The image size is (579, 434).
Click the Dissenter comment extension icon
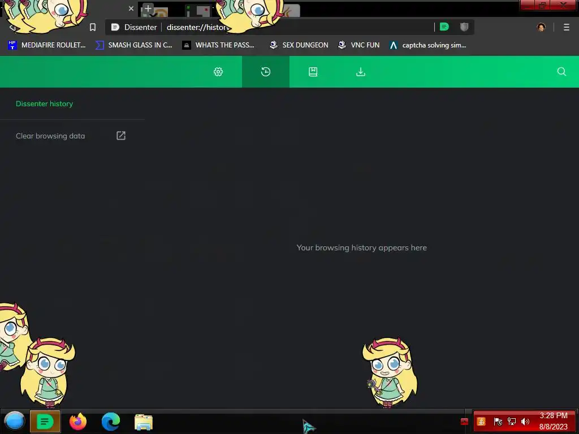pyautogui.click(x=444, y=27)
